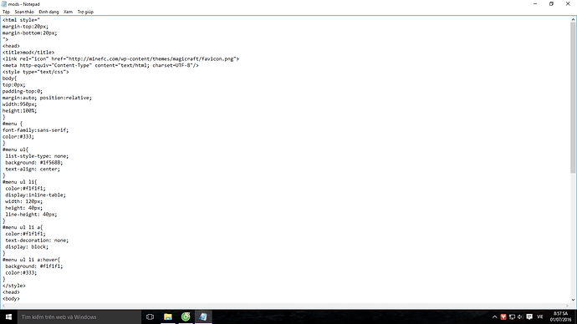Click '#menu ul li a:hover{' line
The width and height of the screenshot is (577, 324).
point(31,260)
